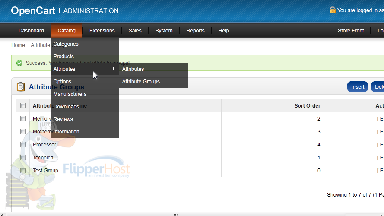384x216 pixels.
Task: Select Products in Catalog dropdown
Action: (x=85, y=57)
